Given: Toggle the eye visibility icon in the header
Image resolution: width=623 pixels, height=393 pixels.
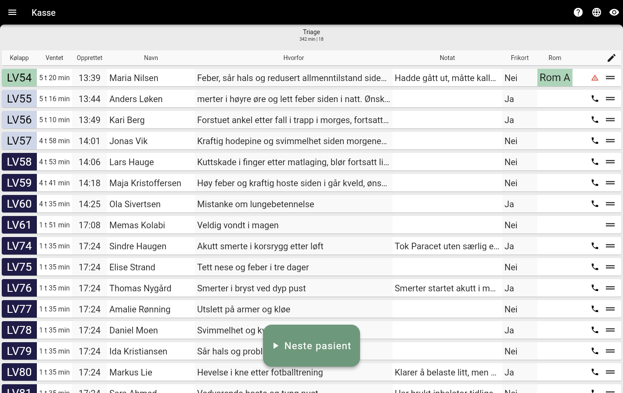Looking at the screenshot, I should click(614, 12).
